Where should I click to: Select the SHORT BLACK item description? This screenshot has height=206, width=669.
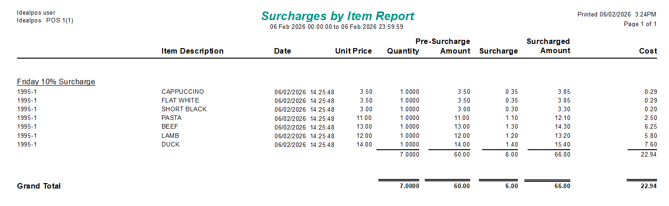(184, 109)
